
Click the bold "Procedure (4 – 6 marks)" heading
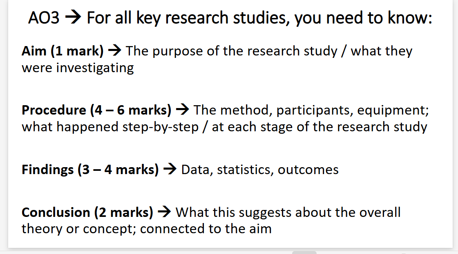96,110
